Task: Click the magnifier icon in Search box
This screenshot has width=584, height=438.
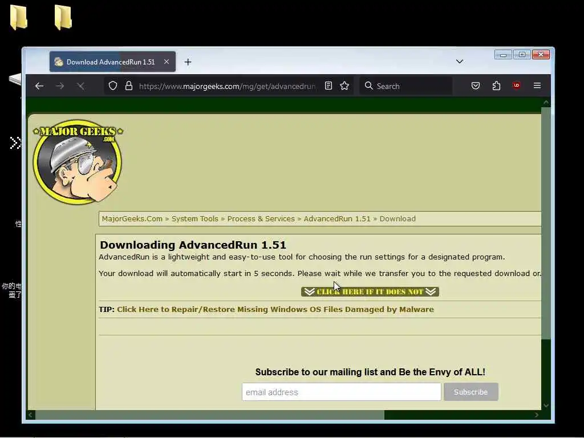Action: (368, 86)
